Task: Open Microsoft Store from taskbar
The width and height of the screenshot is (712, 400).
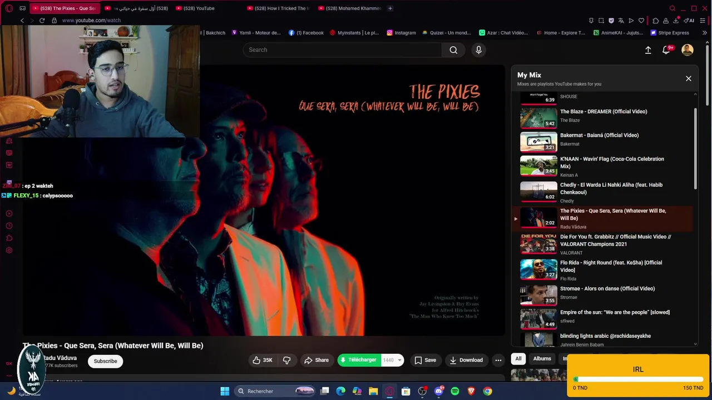Action: tap(406, 391)
